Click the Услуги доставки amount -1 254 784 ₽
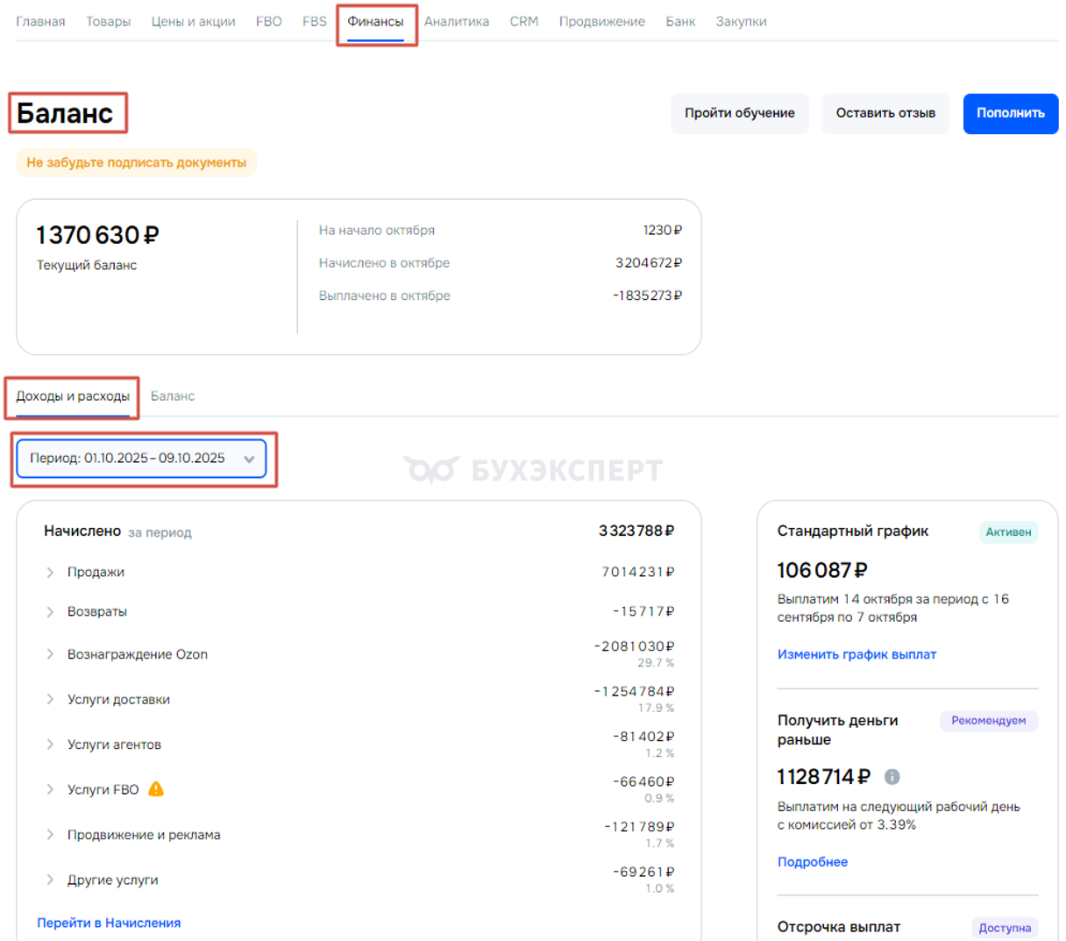 point(634,692)
